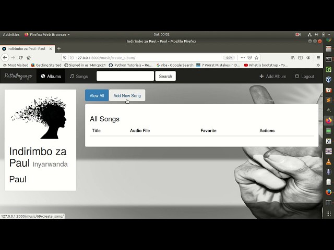This screenshot has height=250, width=334.
Task: Select the Add New Song pill
Action: pos(127,95)
